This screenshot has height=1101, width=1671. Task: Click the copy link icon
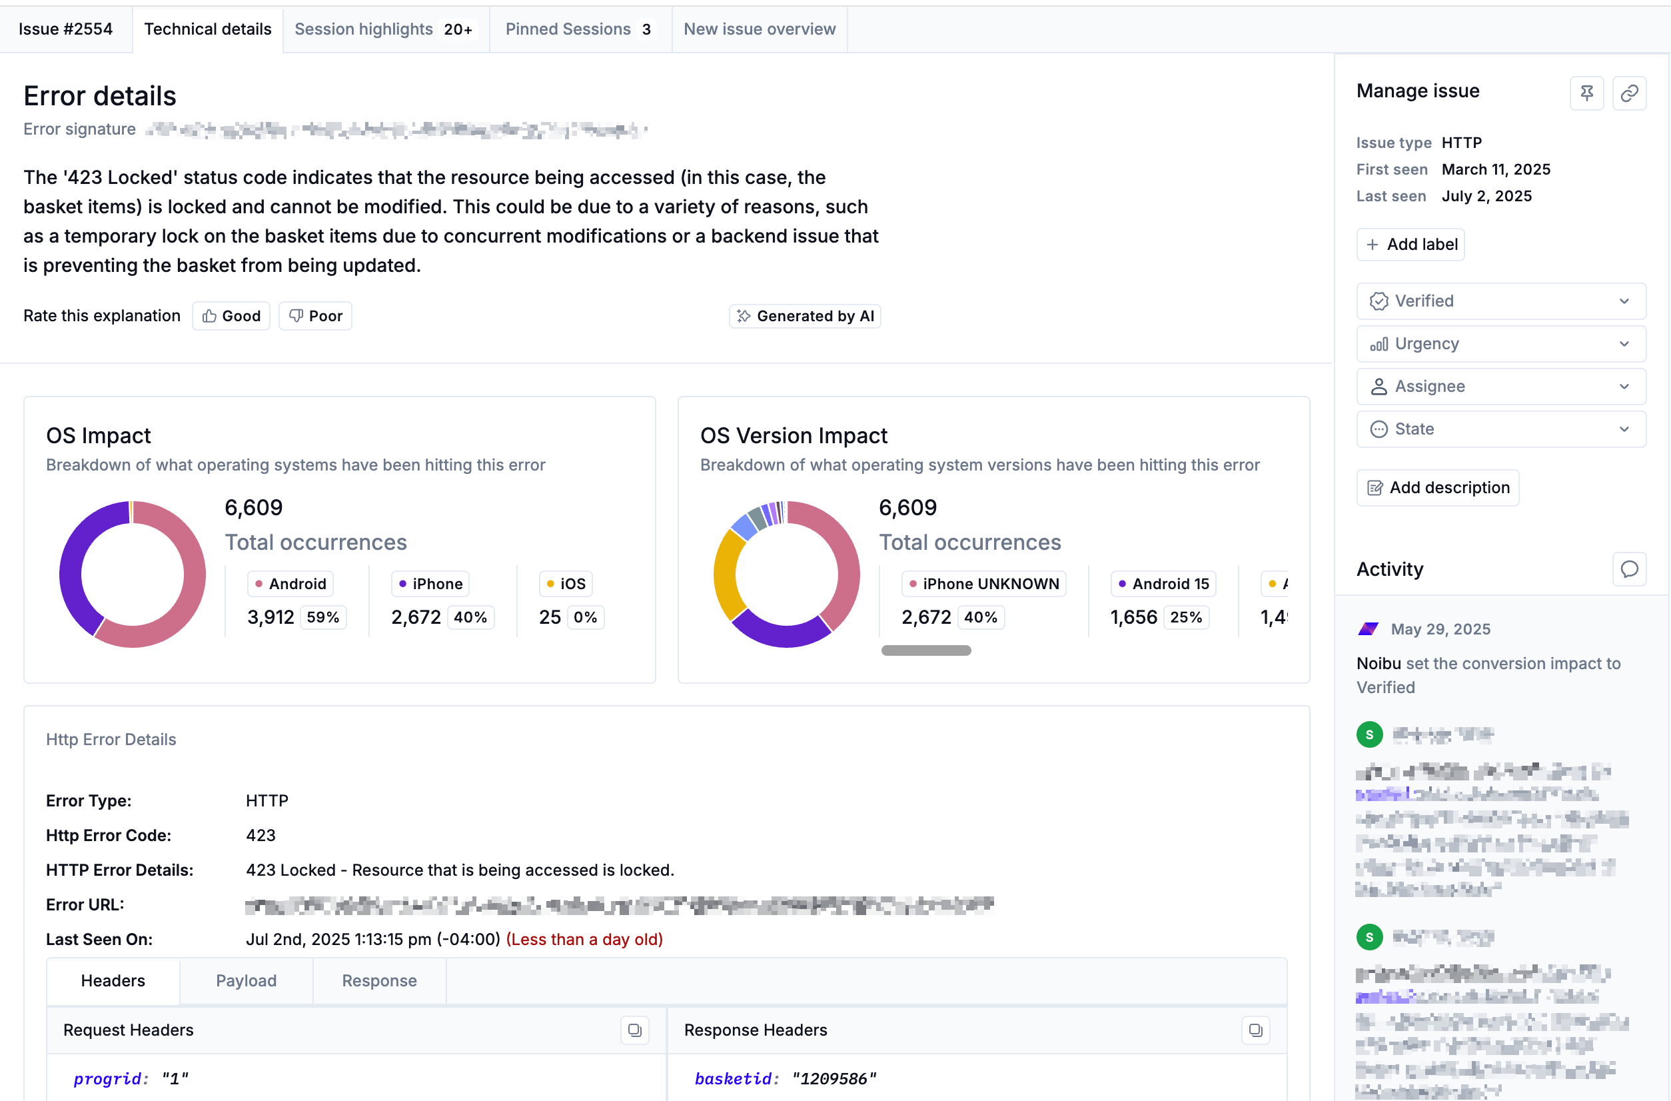point(1629,93)
